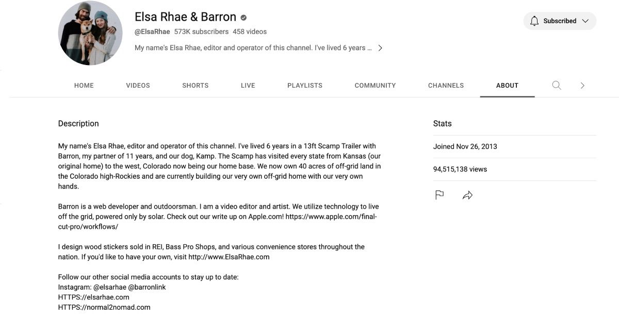Open the Videos tab
Image resolution: width=619 pixels, height=316 pixels.
point(138,86)
